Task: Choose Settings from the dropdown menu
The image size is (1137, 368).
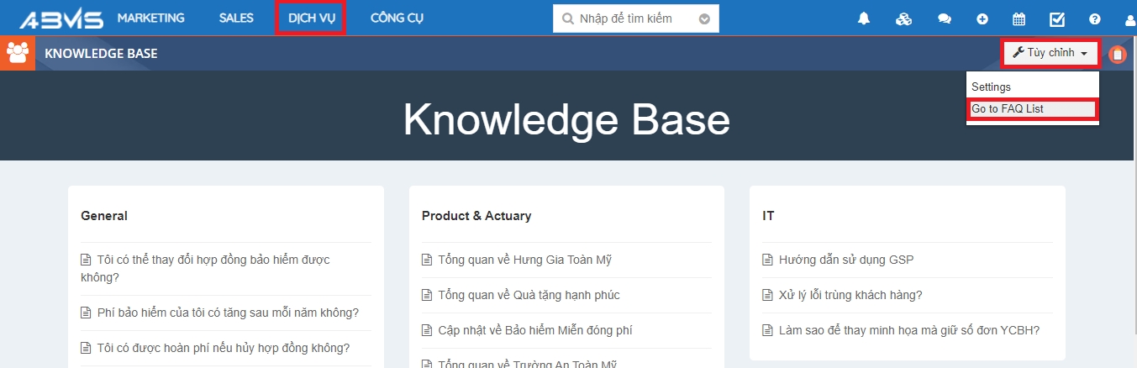Action: coord(992,87)
